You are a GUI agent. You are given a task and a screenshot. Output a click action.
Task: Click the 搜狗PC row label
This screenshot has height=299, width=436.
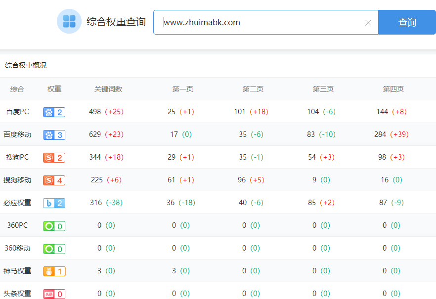(17, 157)
